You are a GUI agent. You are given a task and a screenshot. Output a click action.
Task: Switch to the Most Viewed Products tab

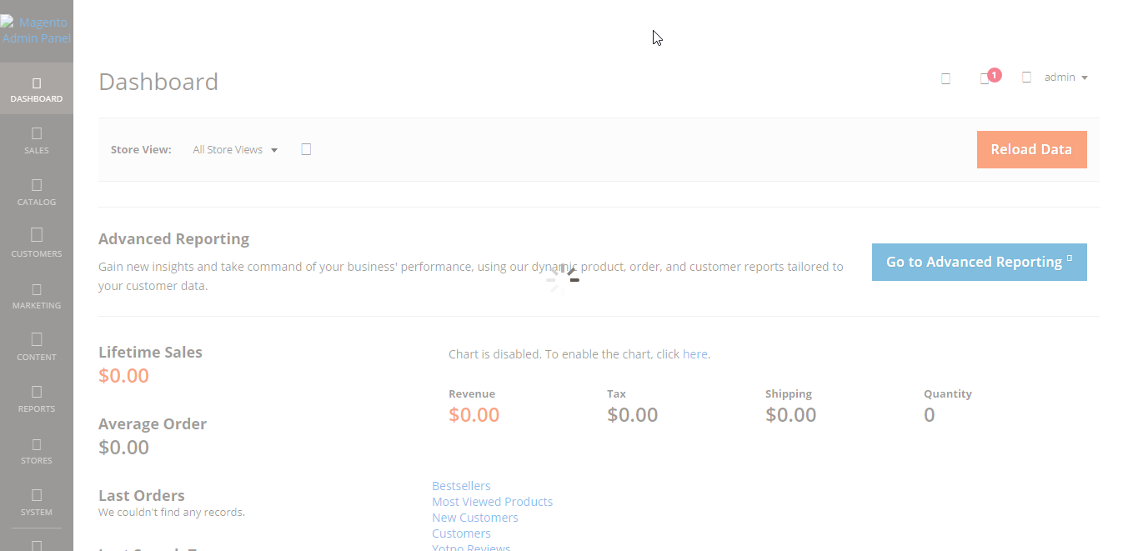click(492, 501)
